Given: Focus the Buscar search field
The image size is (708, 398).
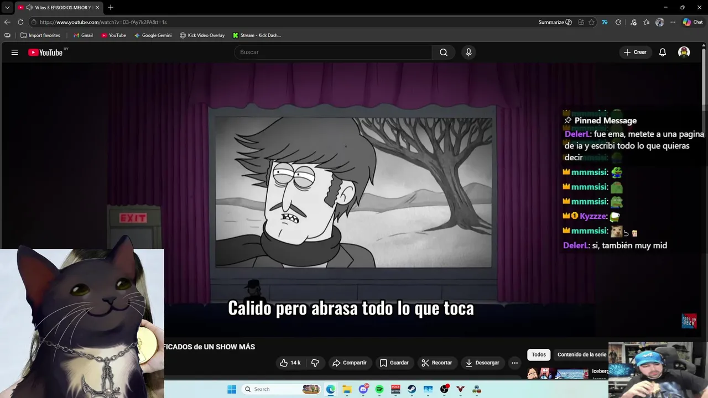Looking at the screenshot, I should (x=333, y=52).
